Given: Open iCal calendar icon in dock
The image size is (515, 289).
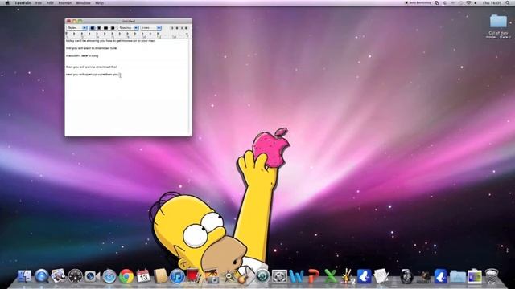Looking at the screenshot, I should tap(143, 276).
